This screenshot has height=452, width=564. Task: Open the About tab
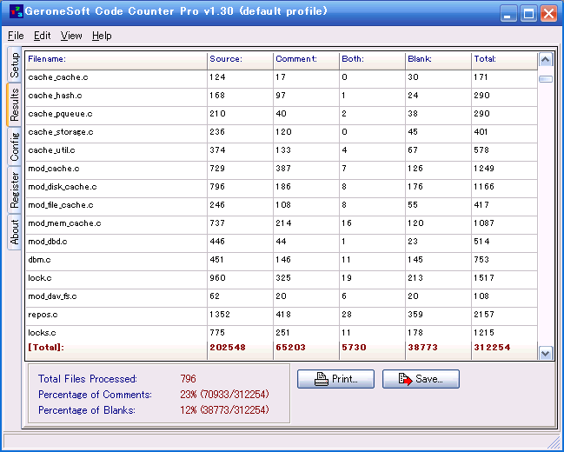[x=15, y=231]
